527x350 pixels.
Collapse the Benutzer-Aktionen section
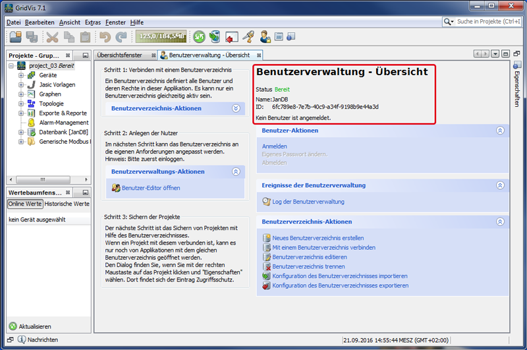click(500, 131)
